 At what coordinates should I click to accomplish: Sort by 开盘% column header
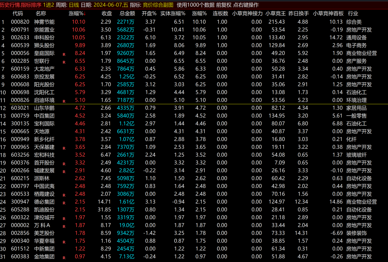149,14
